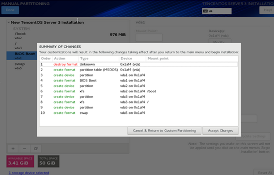This screenshot has height=175, width=274.
Task: Collapse New TencentOS Server 3 Installation tree
Action: (x=9, y=22)
